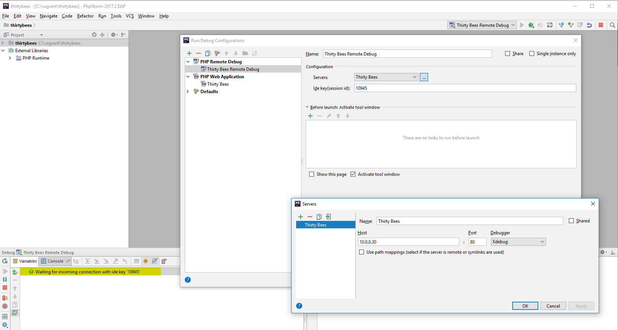Open the Refactor menu
Image resolution: width=618 pixels, height=330 pixels.
[x=85, y=16]
